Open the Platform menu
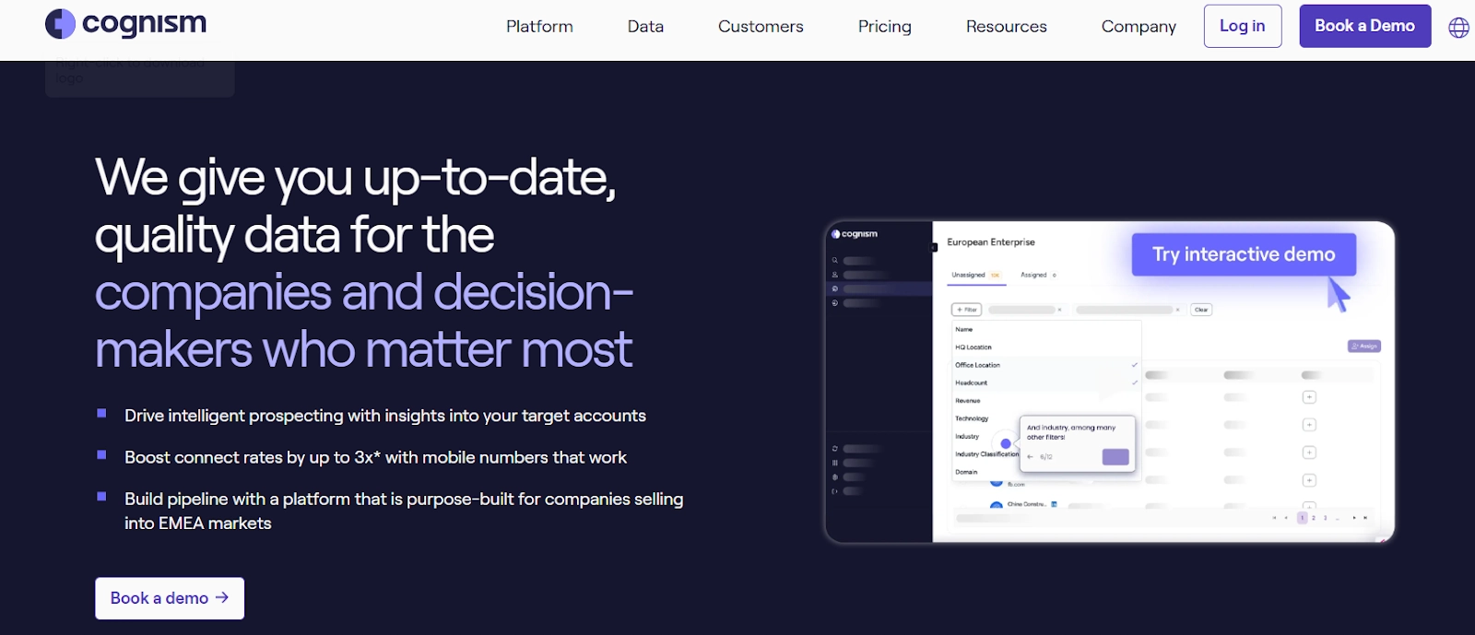 tap(539, 27)
